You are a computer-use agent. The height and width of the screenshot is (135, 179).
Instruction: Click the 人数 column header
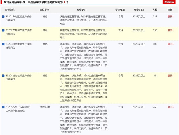[155, 10]
